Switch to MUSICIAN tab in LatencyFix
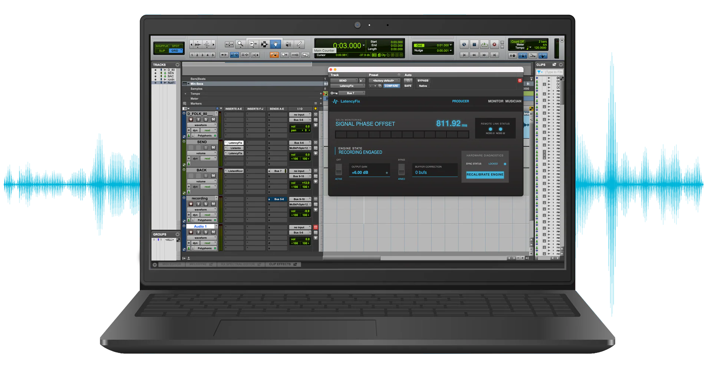This screenshot has height=372, width=712. (x=513, y=101)
